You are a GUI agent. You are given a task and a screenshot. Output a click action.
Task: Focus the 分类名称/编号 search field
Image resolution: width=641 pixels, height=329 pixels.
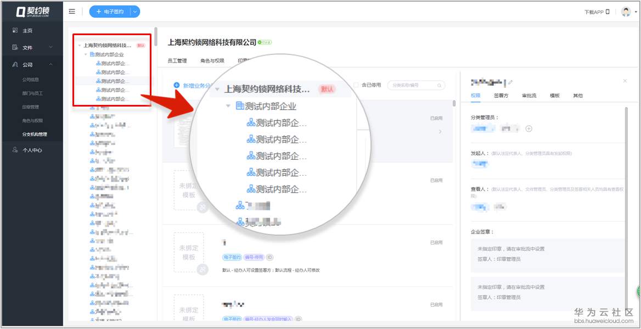click(416, 86)
